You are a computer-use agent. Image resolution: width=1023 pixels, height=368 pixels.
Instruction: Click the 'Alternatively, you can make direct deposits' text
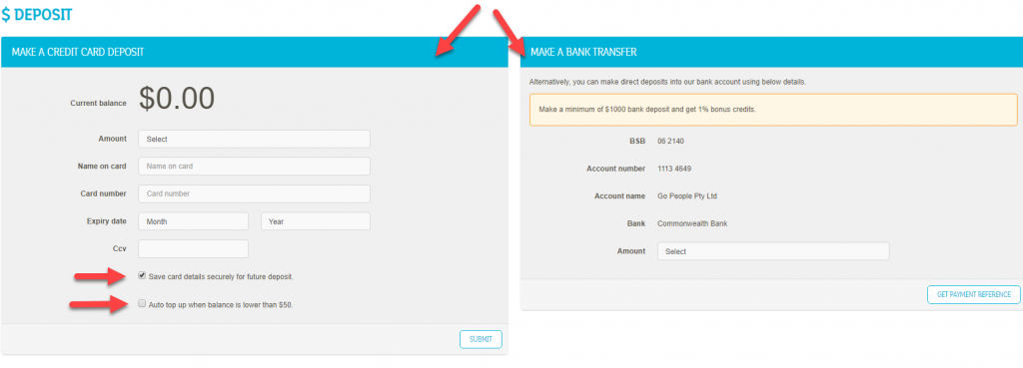coord(668,82)
